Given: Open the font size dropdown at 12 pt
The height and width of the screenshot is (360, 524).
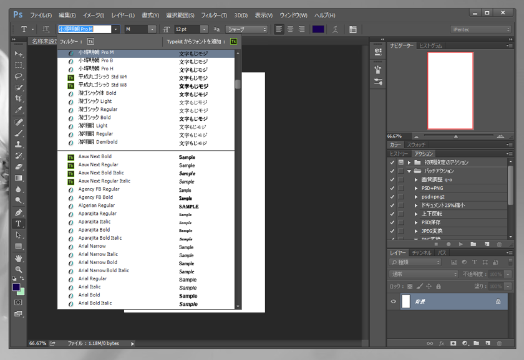Looking at the screenshot, I should (x=204, y=29).
